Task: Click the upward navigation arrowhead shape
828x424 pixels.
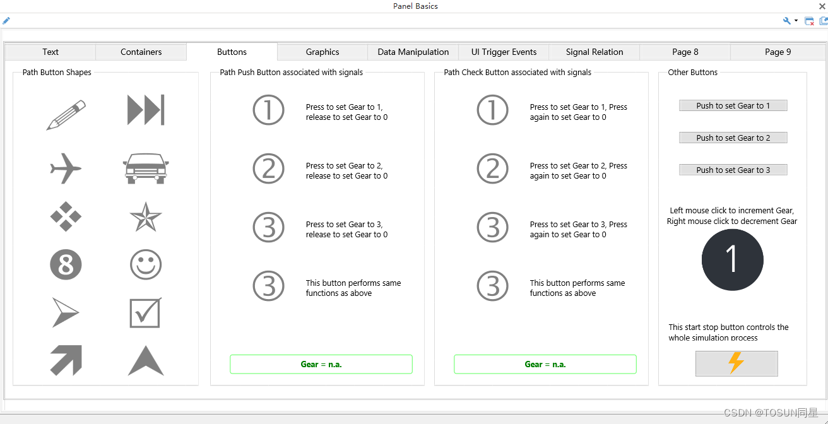Action: 146,360
